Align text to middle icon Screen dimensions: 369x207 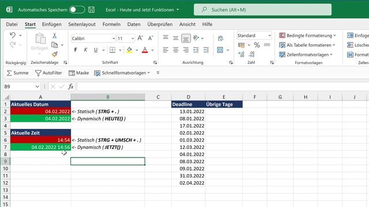coord(175,38)
